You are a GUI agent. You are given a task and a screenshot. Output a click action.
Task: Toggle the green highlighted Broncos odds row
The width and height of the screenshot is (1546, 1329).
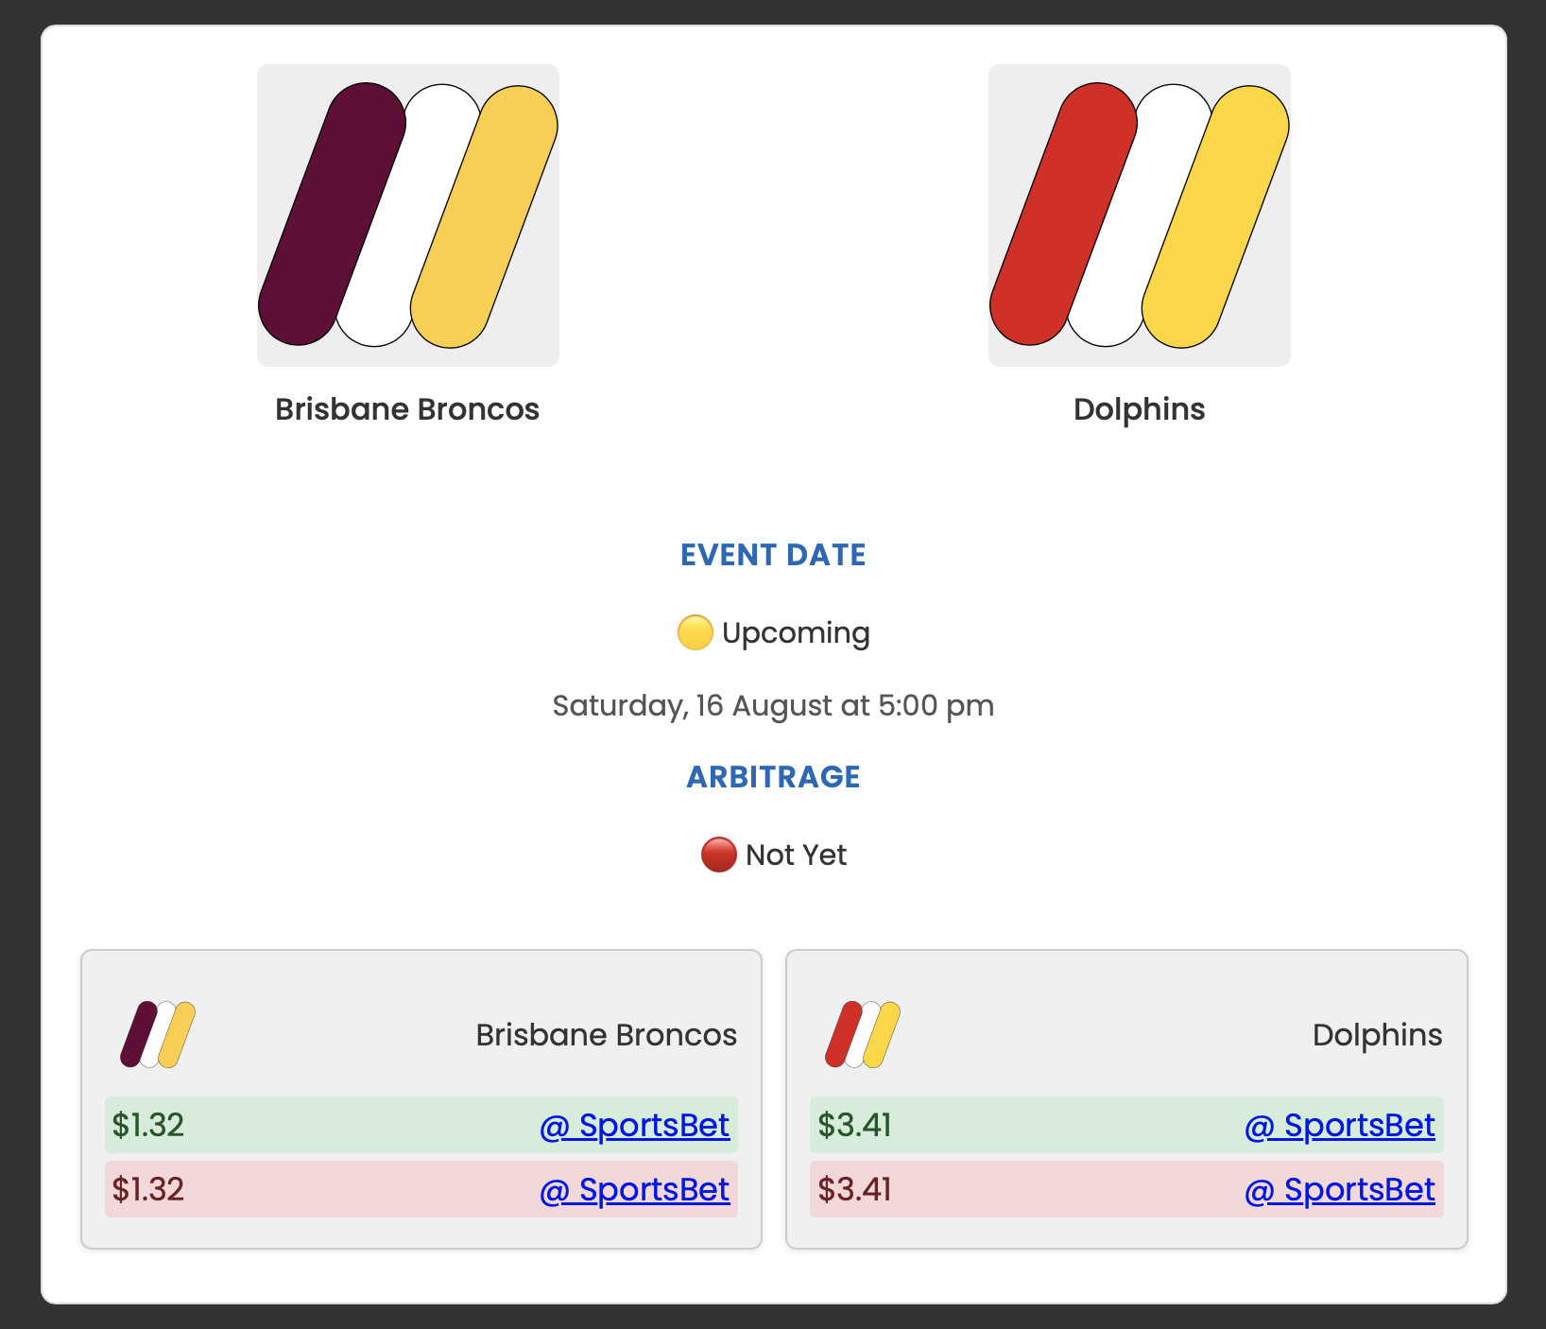tap(421, 1125)
